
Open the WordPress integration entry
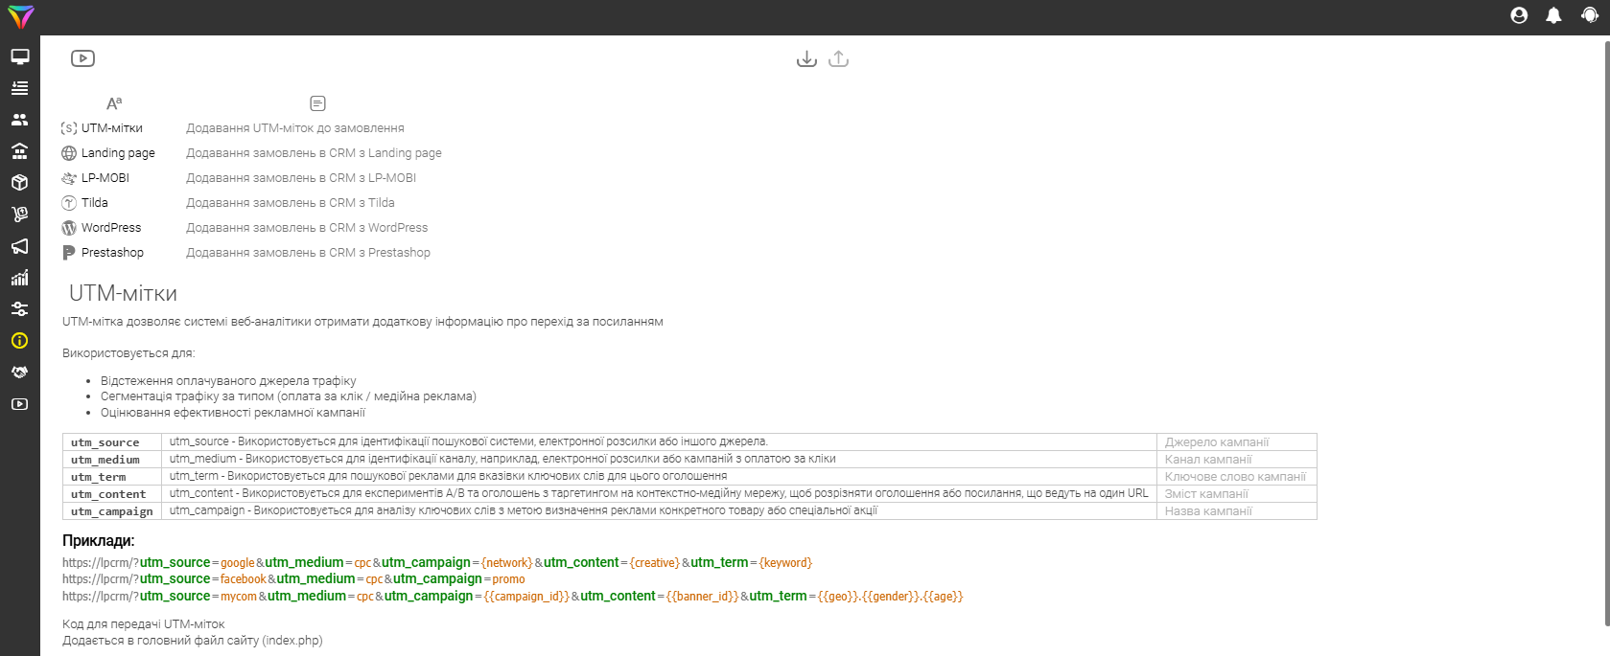pos(110,228)
